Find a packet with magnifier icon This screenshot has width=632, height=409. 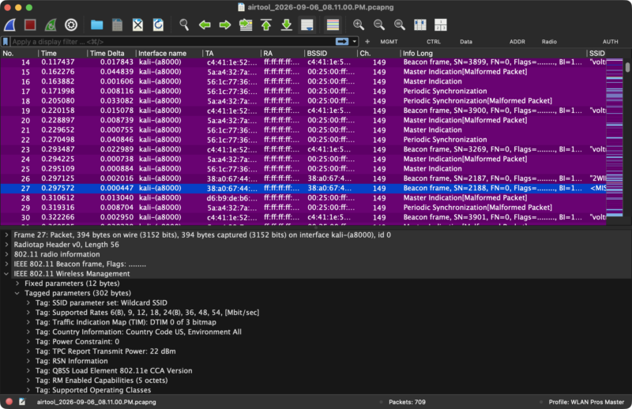click(184, 25)
